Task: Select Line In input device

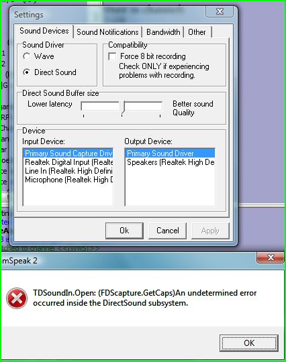Action: (x=68, y=171)
